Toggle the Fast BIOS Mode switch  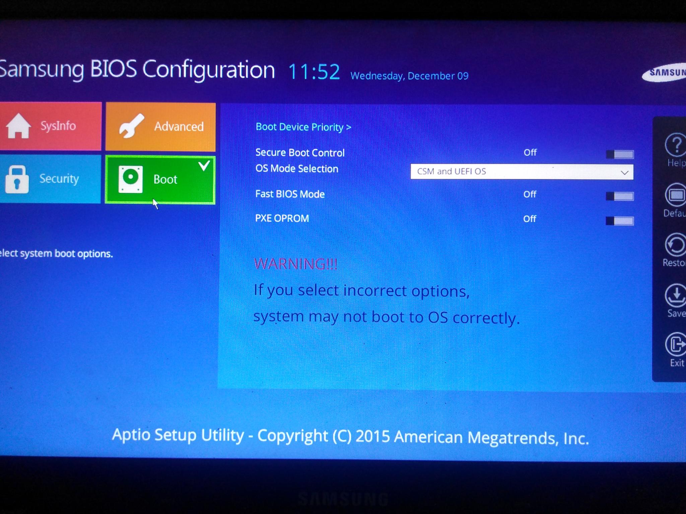coord(620,196)
